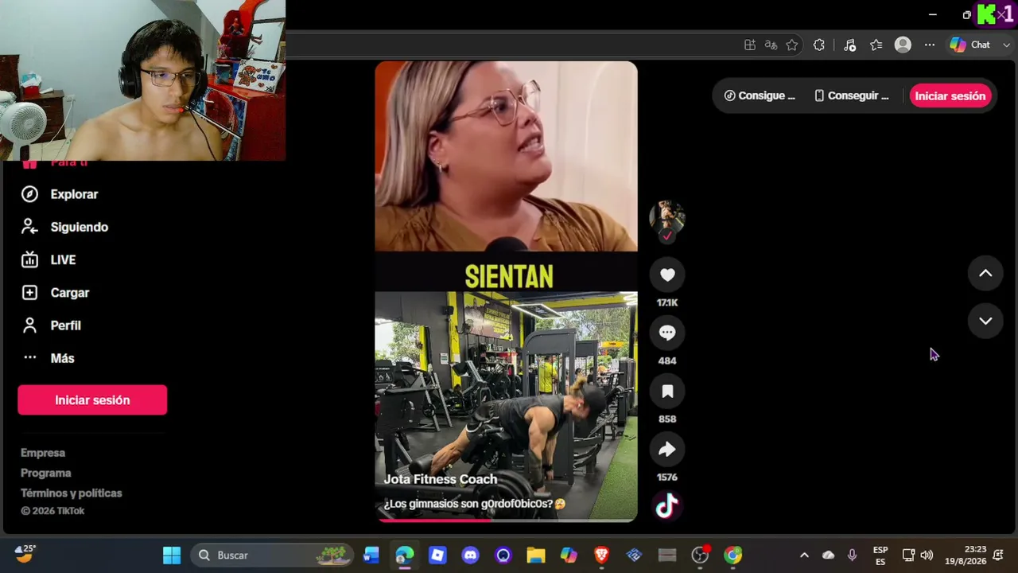
Task: Open Jota Fitness Coach username link
Action: point(441,479)
